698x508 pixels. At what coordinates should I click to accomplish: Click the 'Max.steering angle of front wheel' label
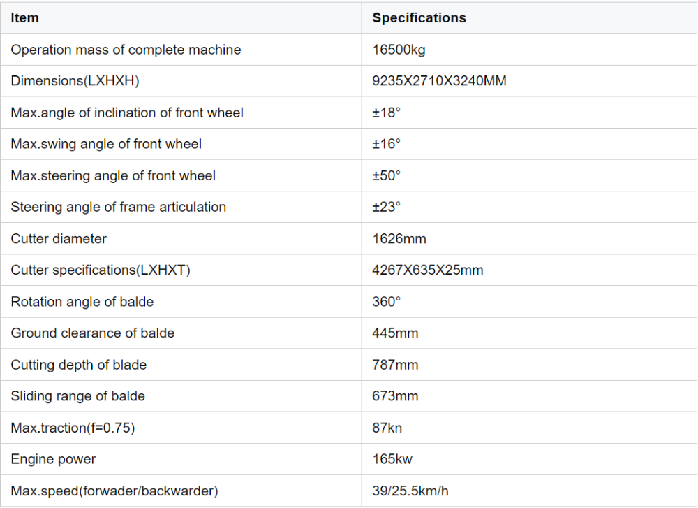[113, 175]
